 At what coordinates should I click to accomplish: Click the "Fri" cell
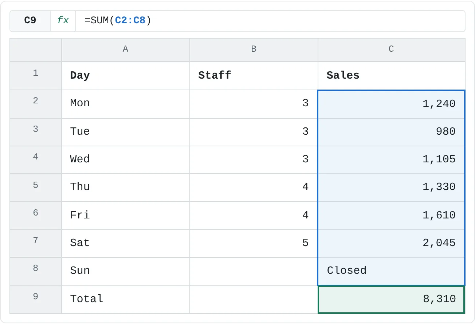coord(126,216)
